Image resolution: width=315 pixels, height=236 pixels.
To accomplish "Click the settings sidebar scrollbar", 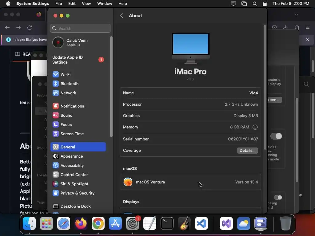I will coord(111,87).
